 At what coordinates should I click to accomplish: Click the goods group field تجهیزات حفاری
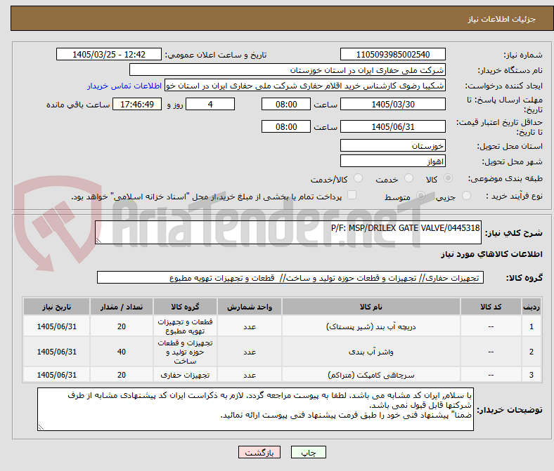[x=290, y=278]
